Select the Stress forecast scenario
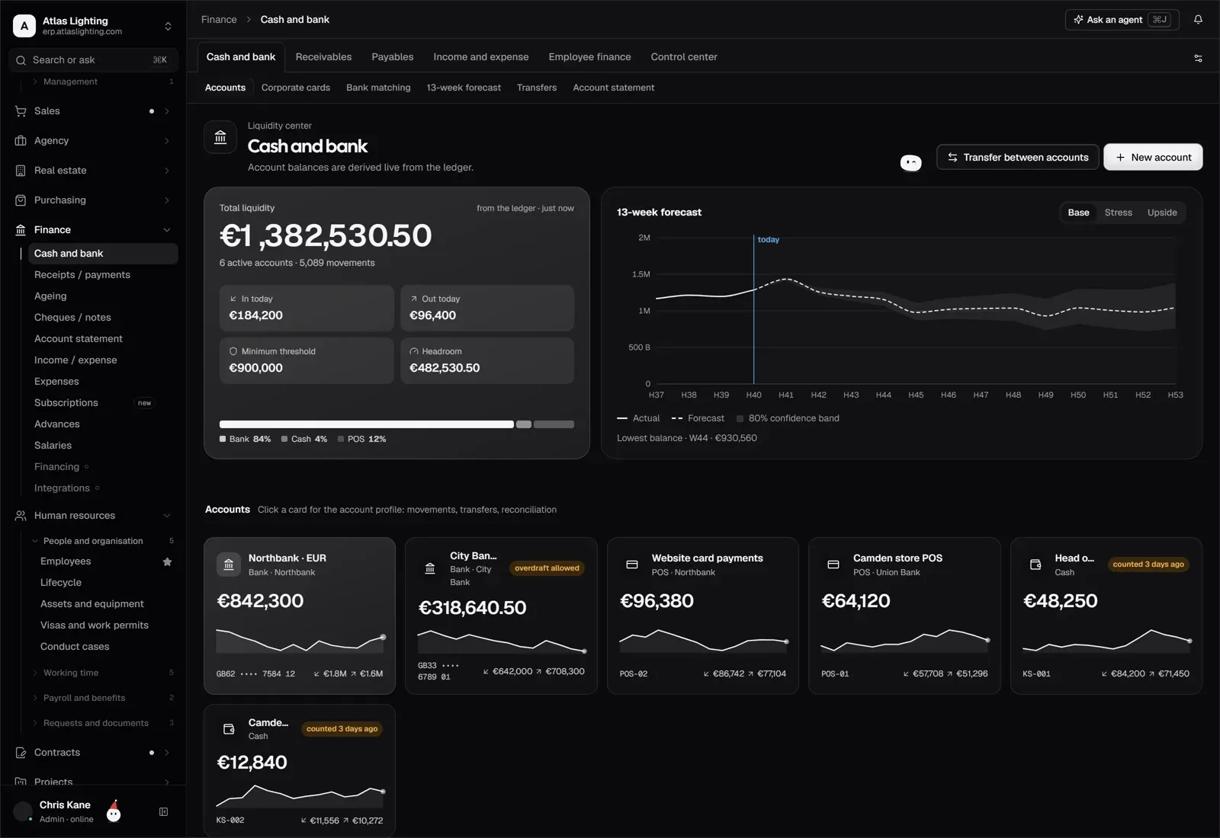Image resolution: width=1220 pixels, height=838 pixels. tap(1118, 213)
